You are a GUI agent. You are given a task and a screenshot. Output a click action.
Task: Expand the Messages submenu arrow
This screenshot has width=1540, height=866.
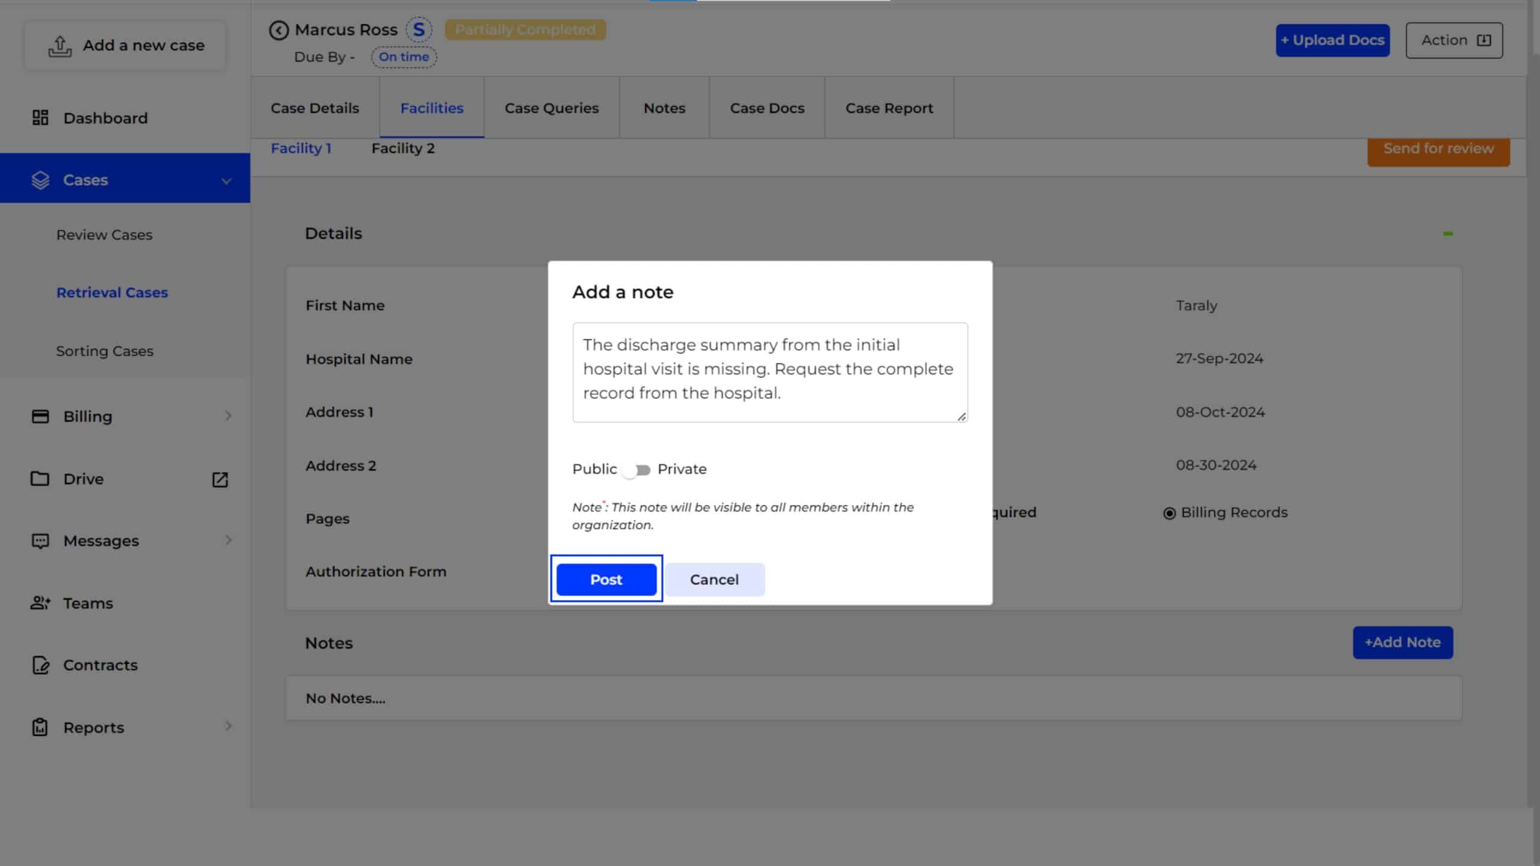[229, 540]
